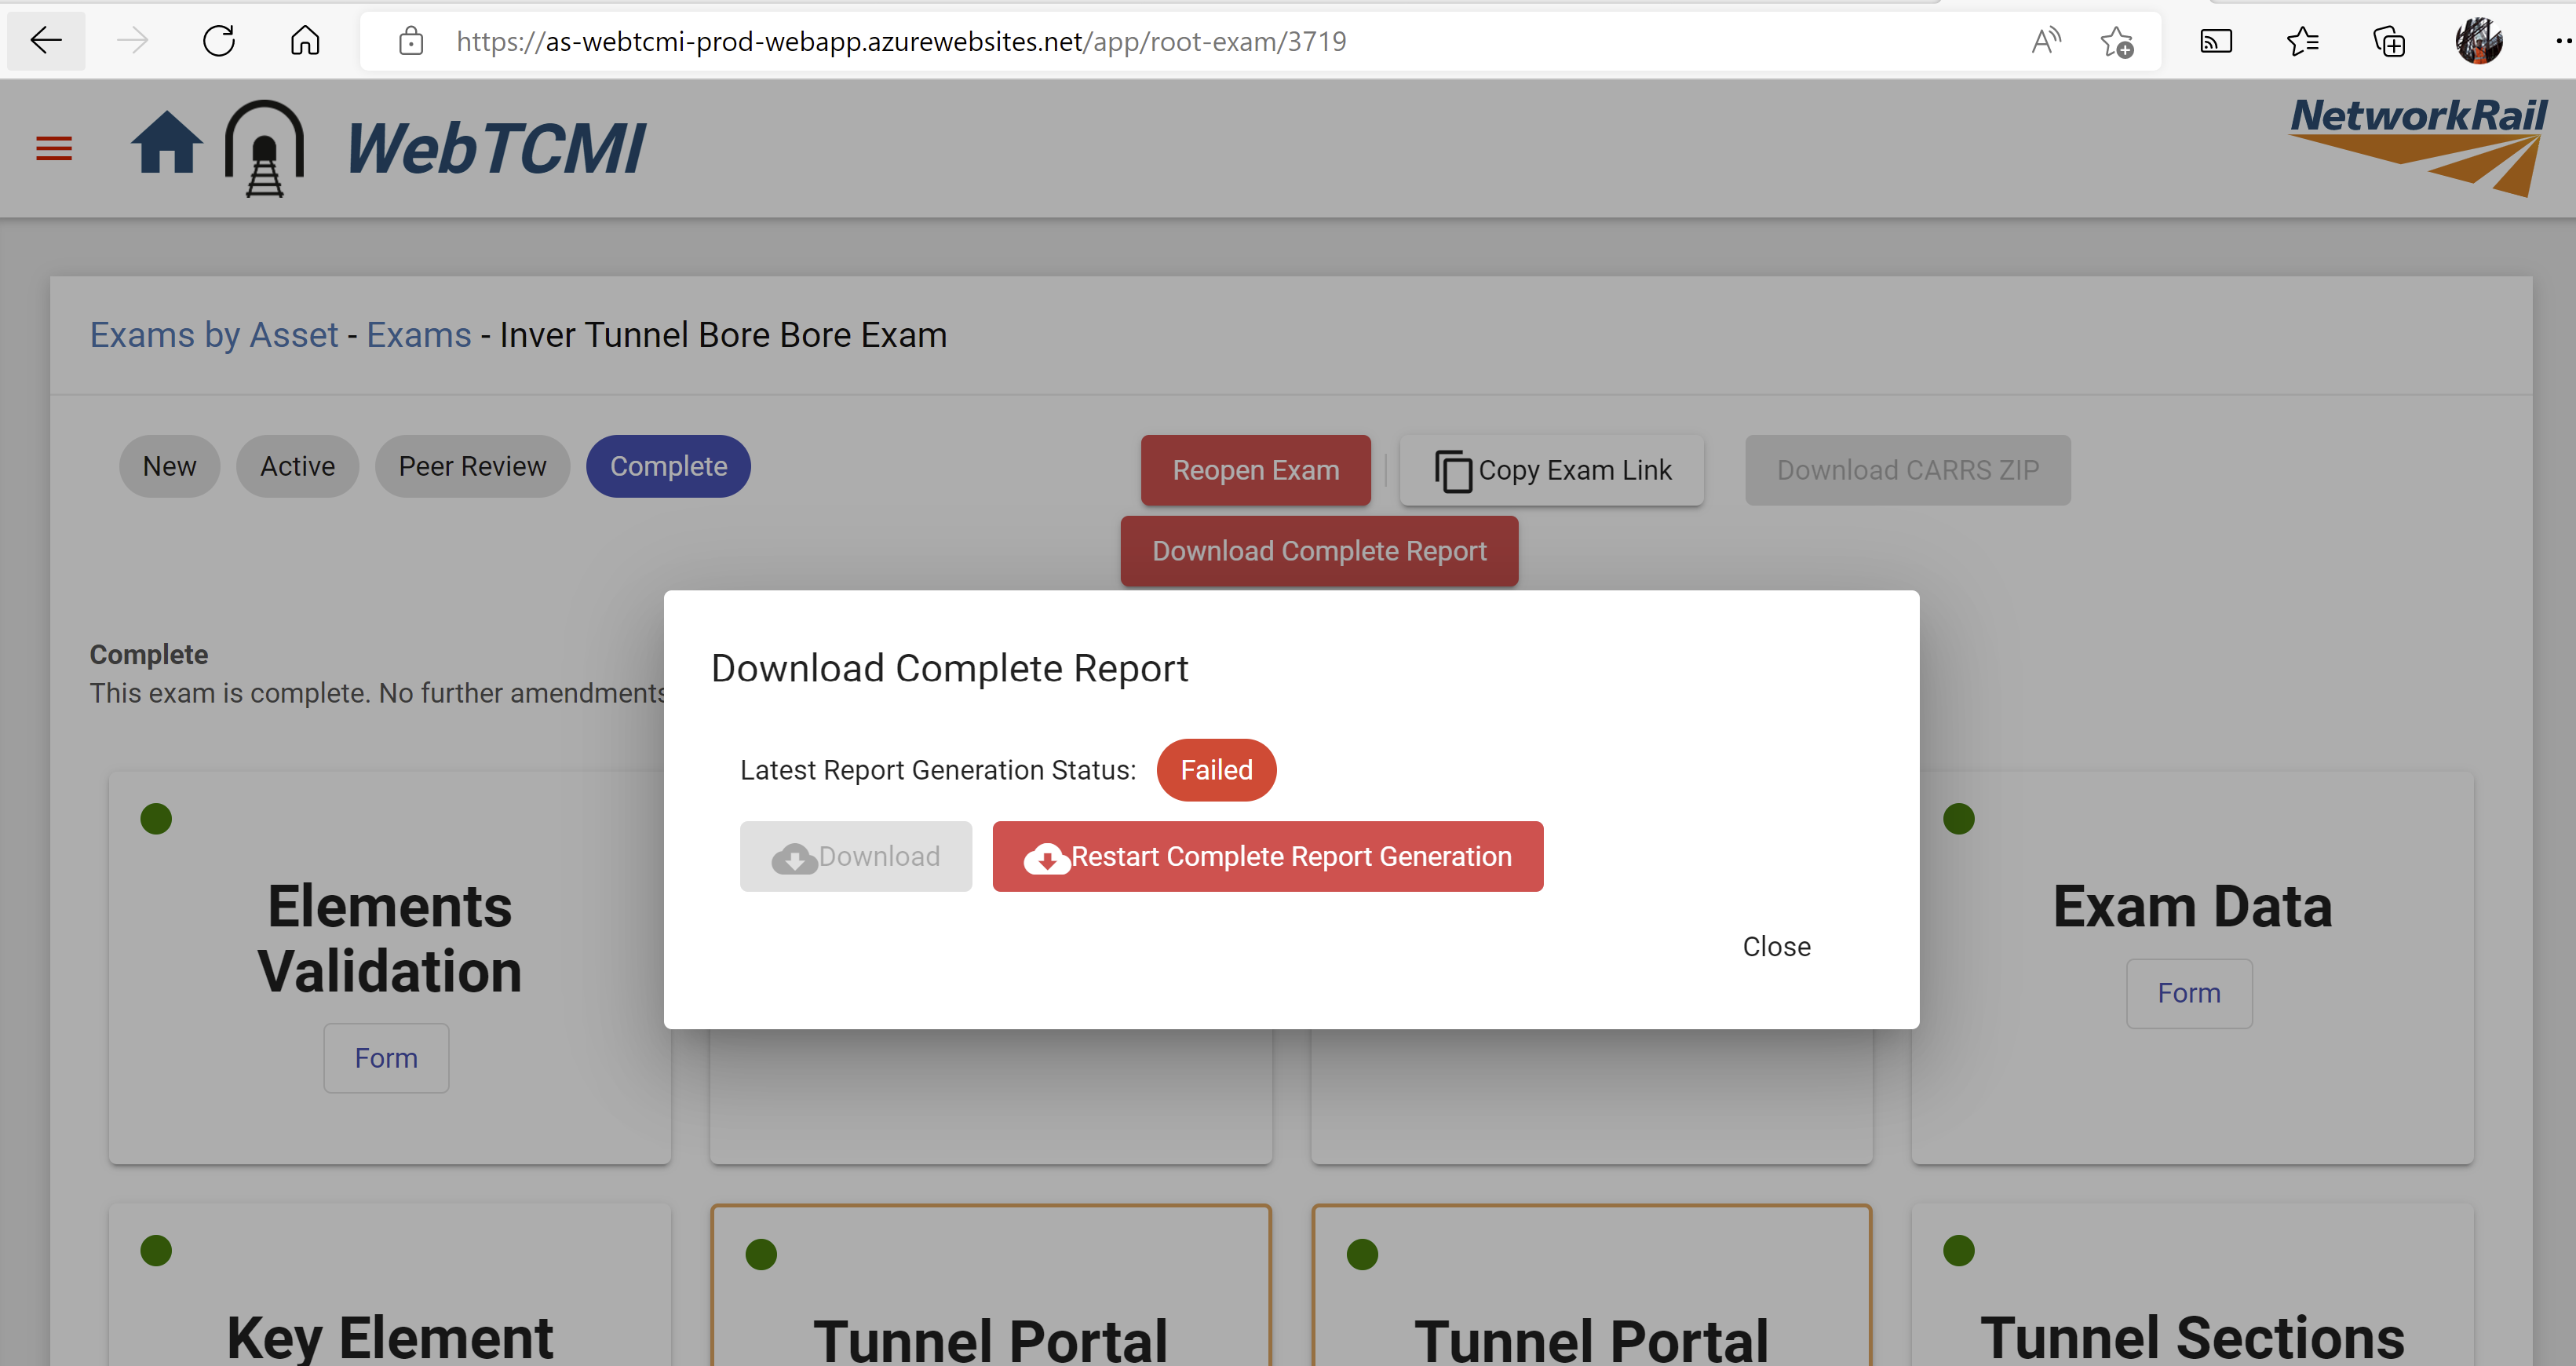Open the browser profile avatar
Image resolution: width=2576 pixels, height=1366 pixels.
(x=2478, y=41)
